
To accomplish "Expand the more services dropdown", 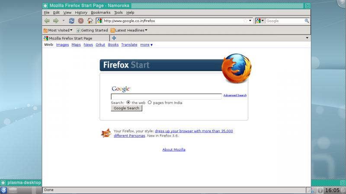I will click(x=146, y=45).
